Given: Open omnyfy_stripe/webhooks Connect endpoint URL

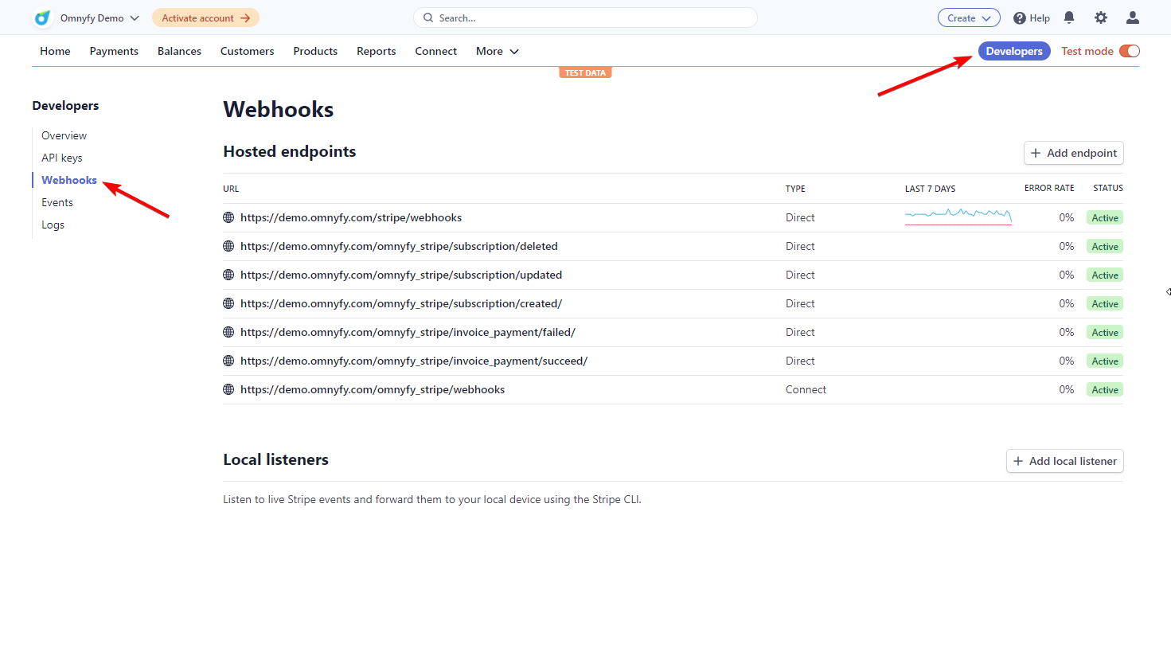Looking at the screenshot, I should [373, 389].
